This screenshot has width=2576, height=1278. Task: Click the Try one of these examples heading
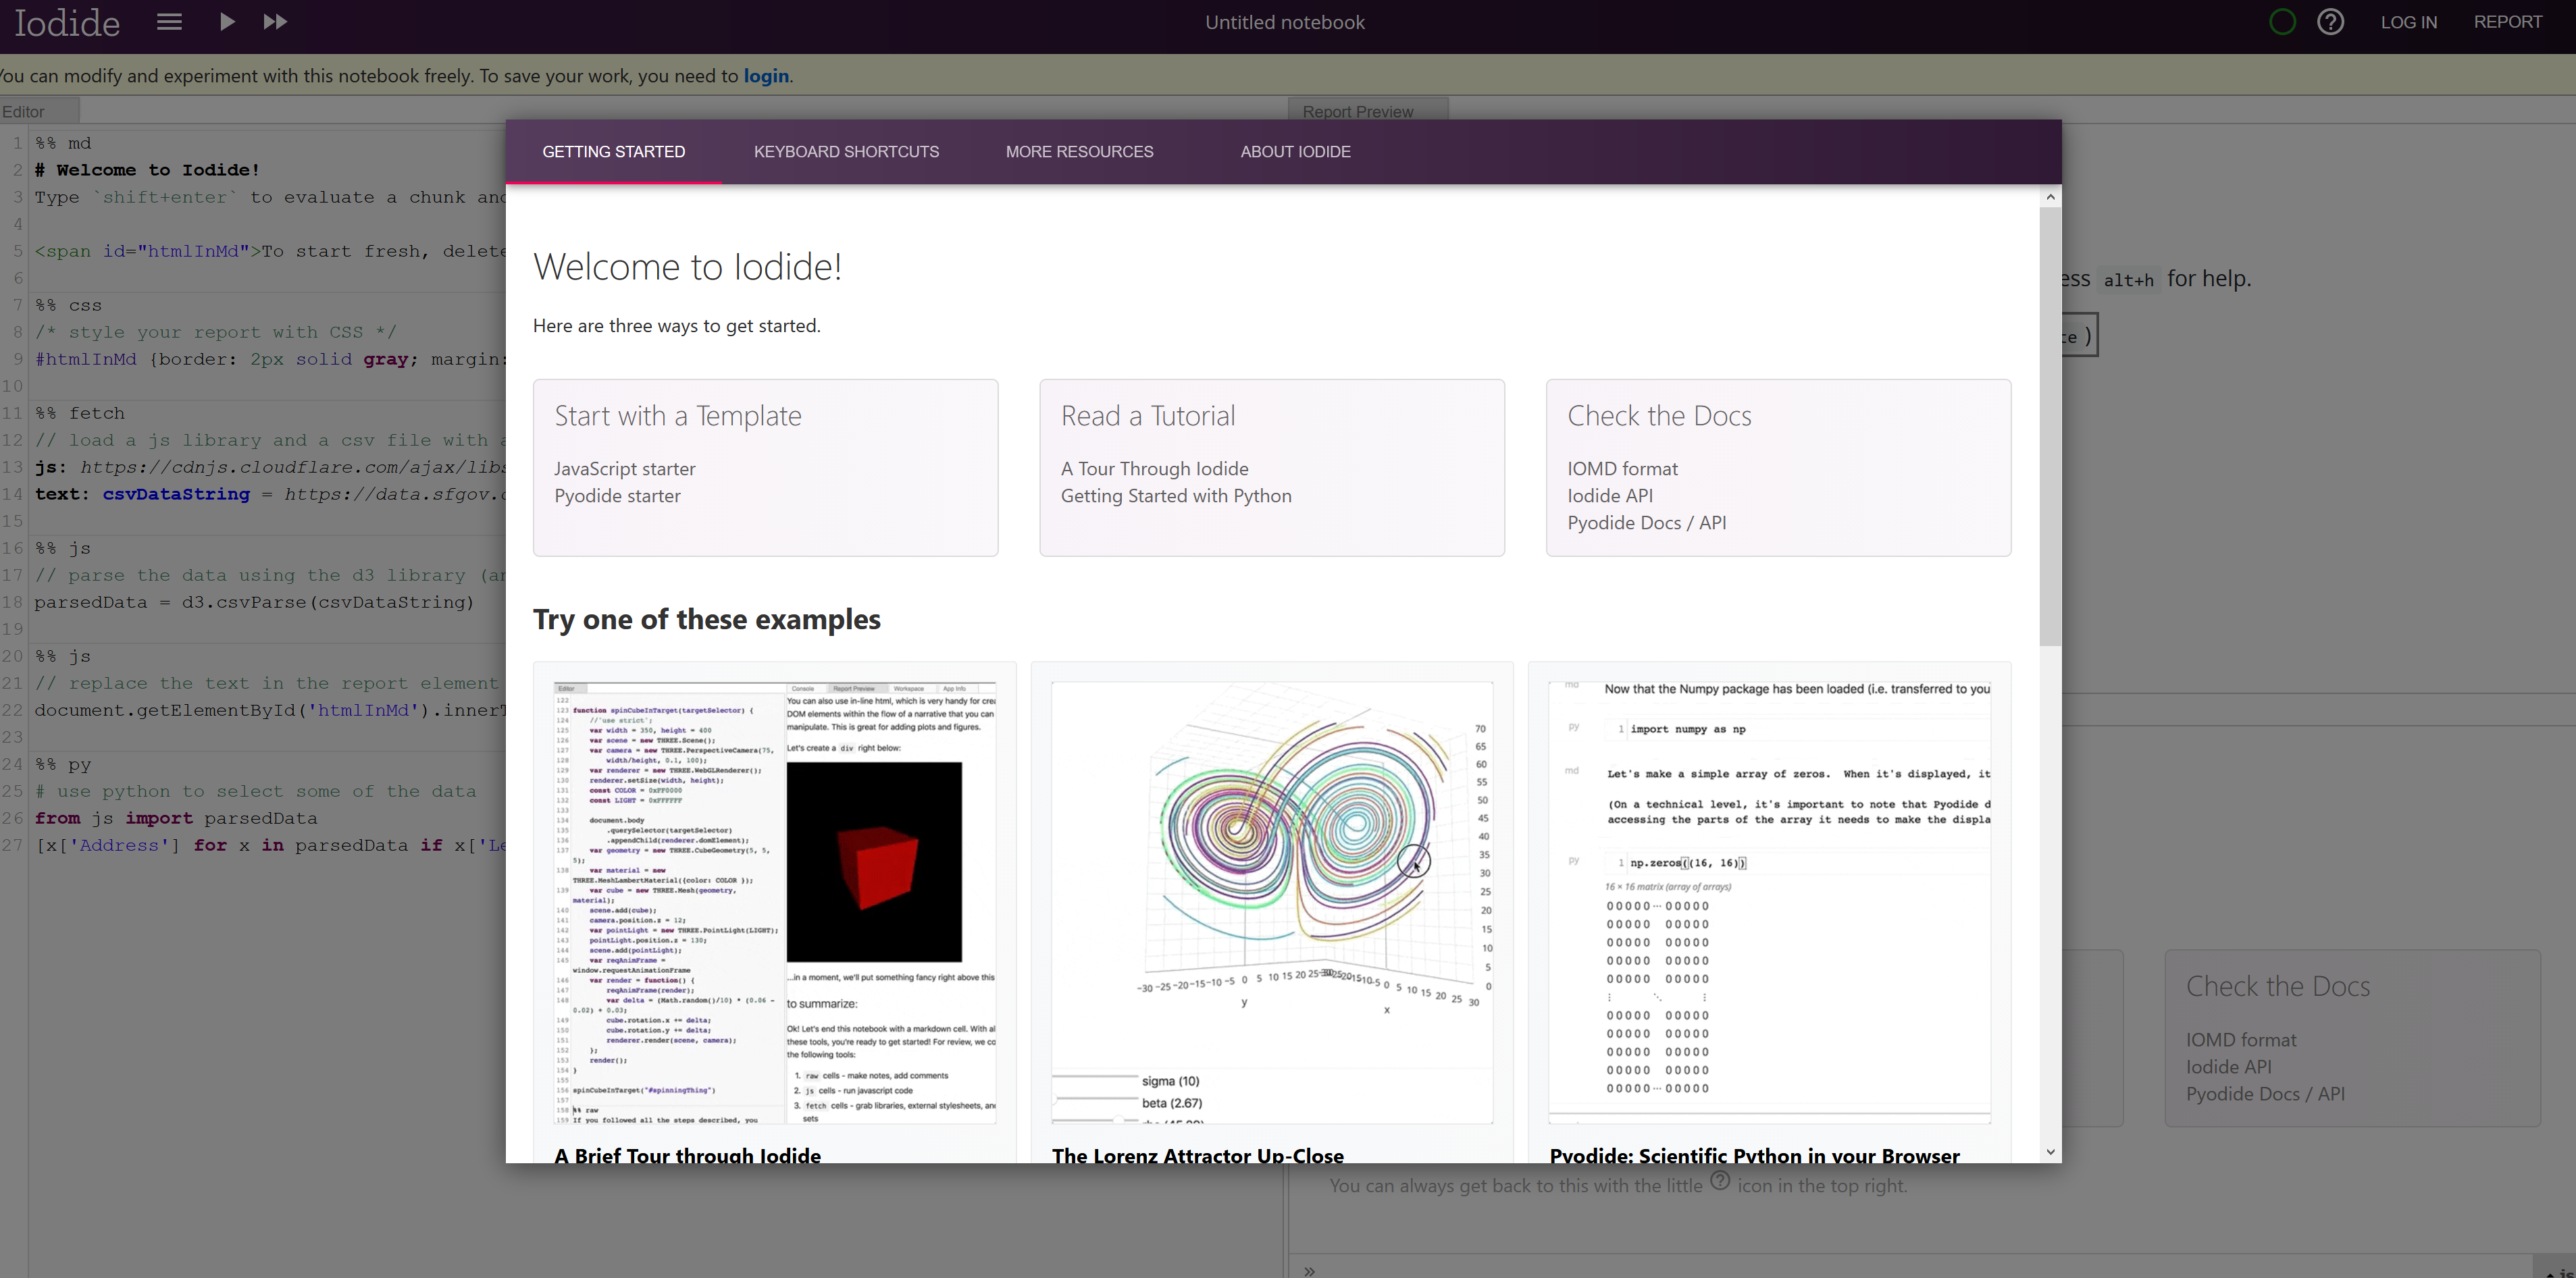(707, 620)
